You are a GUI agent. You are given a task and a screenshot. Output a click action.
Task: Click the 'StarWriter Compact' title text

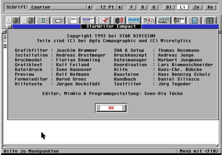point(111,26)
